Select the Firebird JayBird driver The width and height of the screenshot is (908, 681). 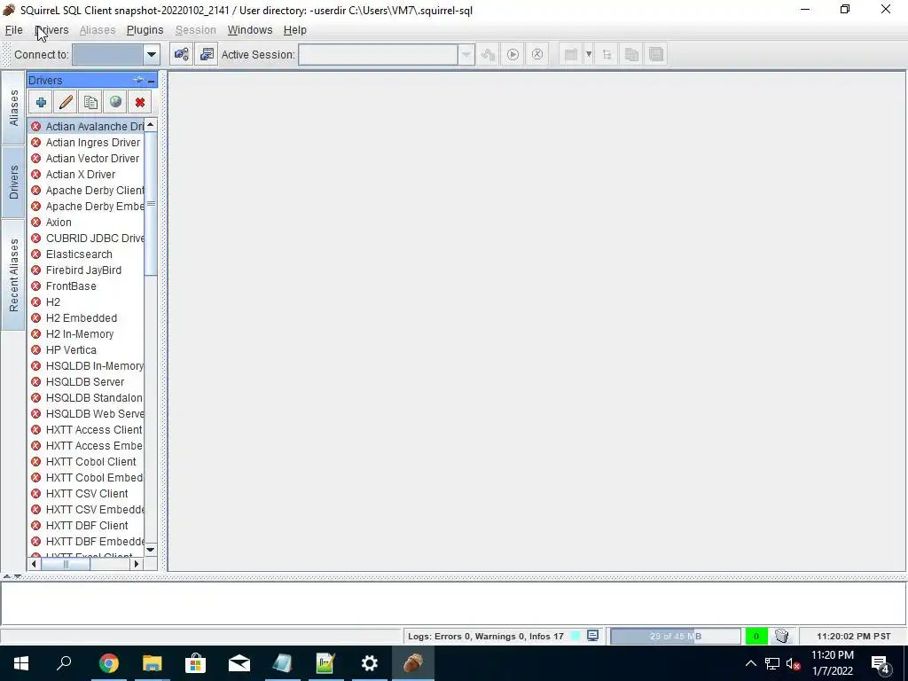pyautogui.click(x=86, y=270)
